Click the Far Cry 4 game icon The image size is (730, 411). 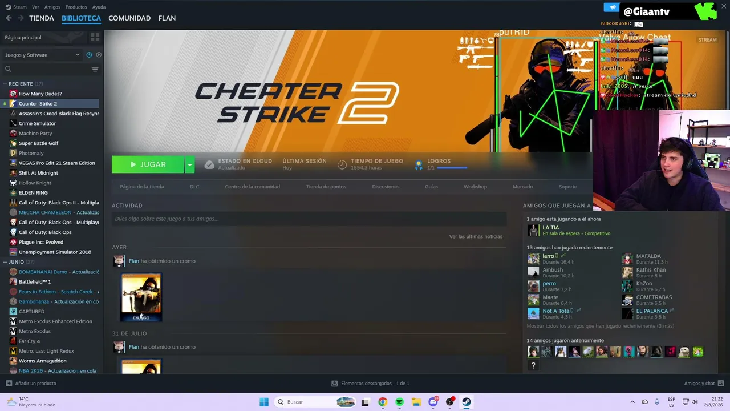coord(13,341)
